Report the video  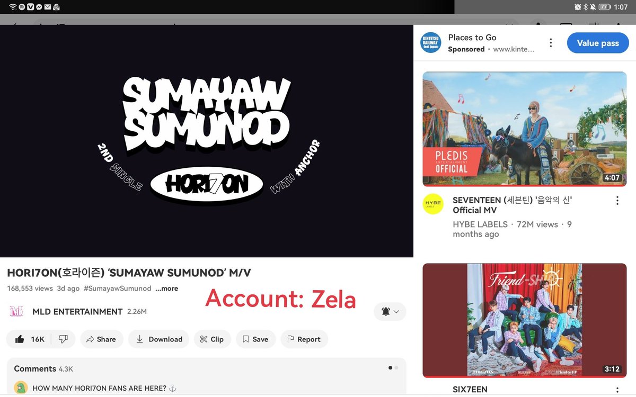pyautogui.click(x=304, y=339)
